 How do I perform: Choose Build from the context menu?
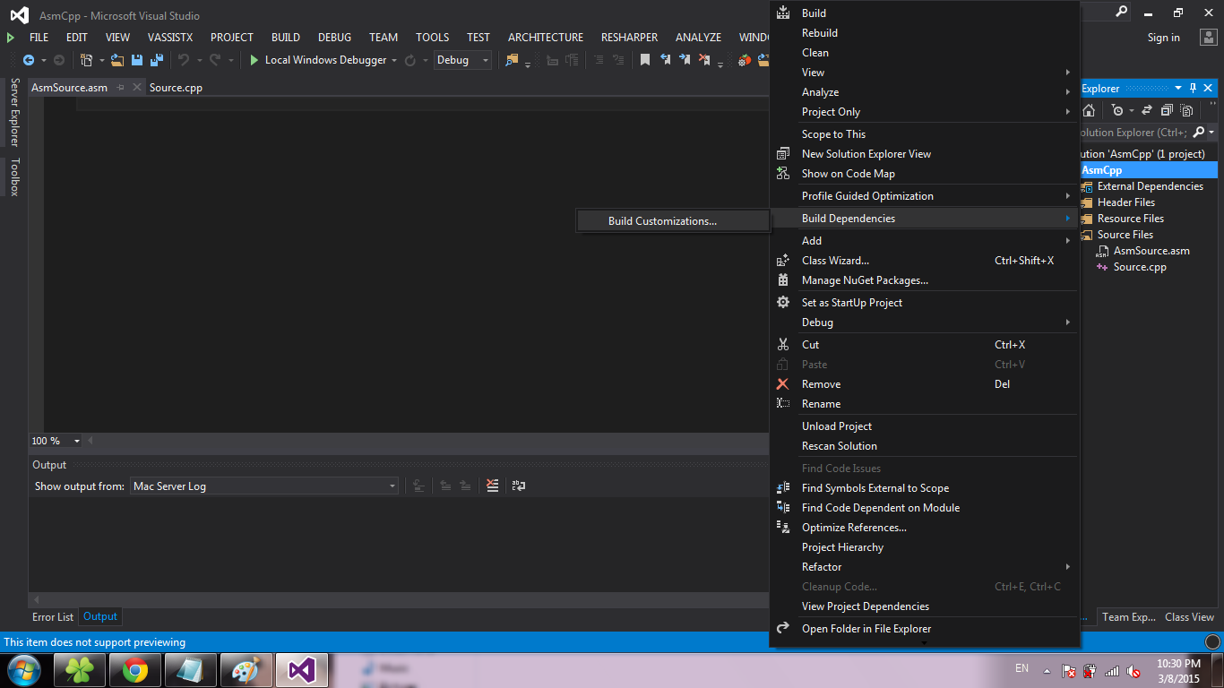point(924,13)
